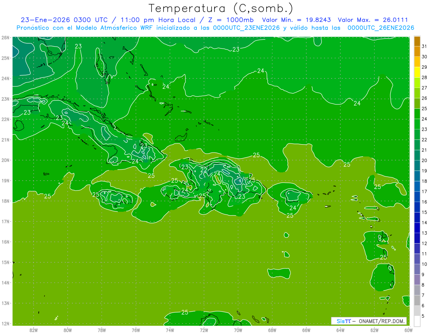Click the "ONAMET/REP.DOM." credit label
Viewport: 434px width, 335px height.
point(382,321)
